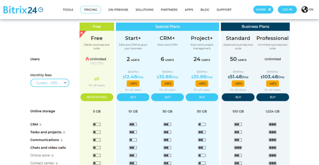319x165 pixels.
Task: Click the 24 users value
Action: 202,59
